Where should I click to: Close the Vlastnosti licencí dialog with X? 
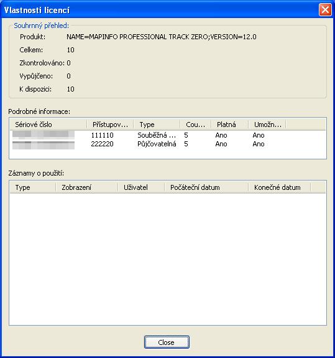tap(325, 10)
